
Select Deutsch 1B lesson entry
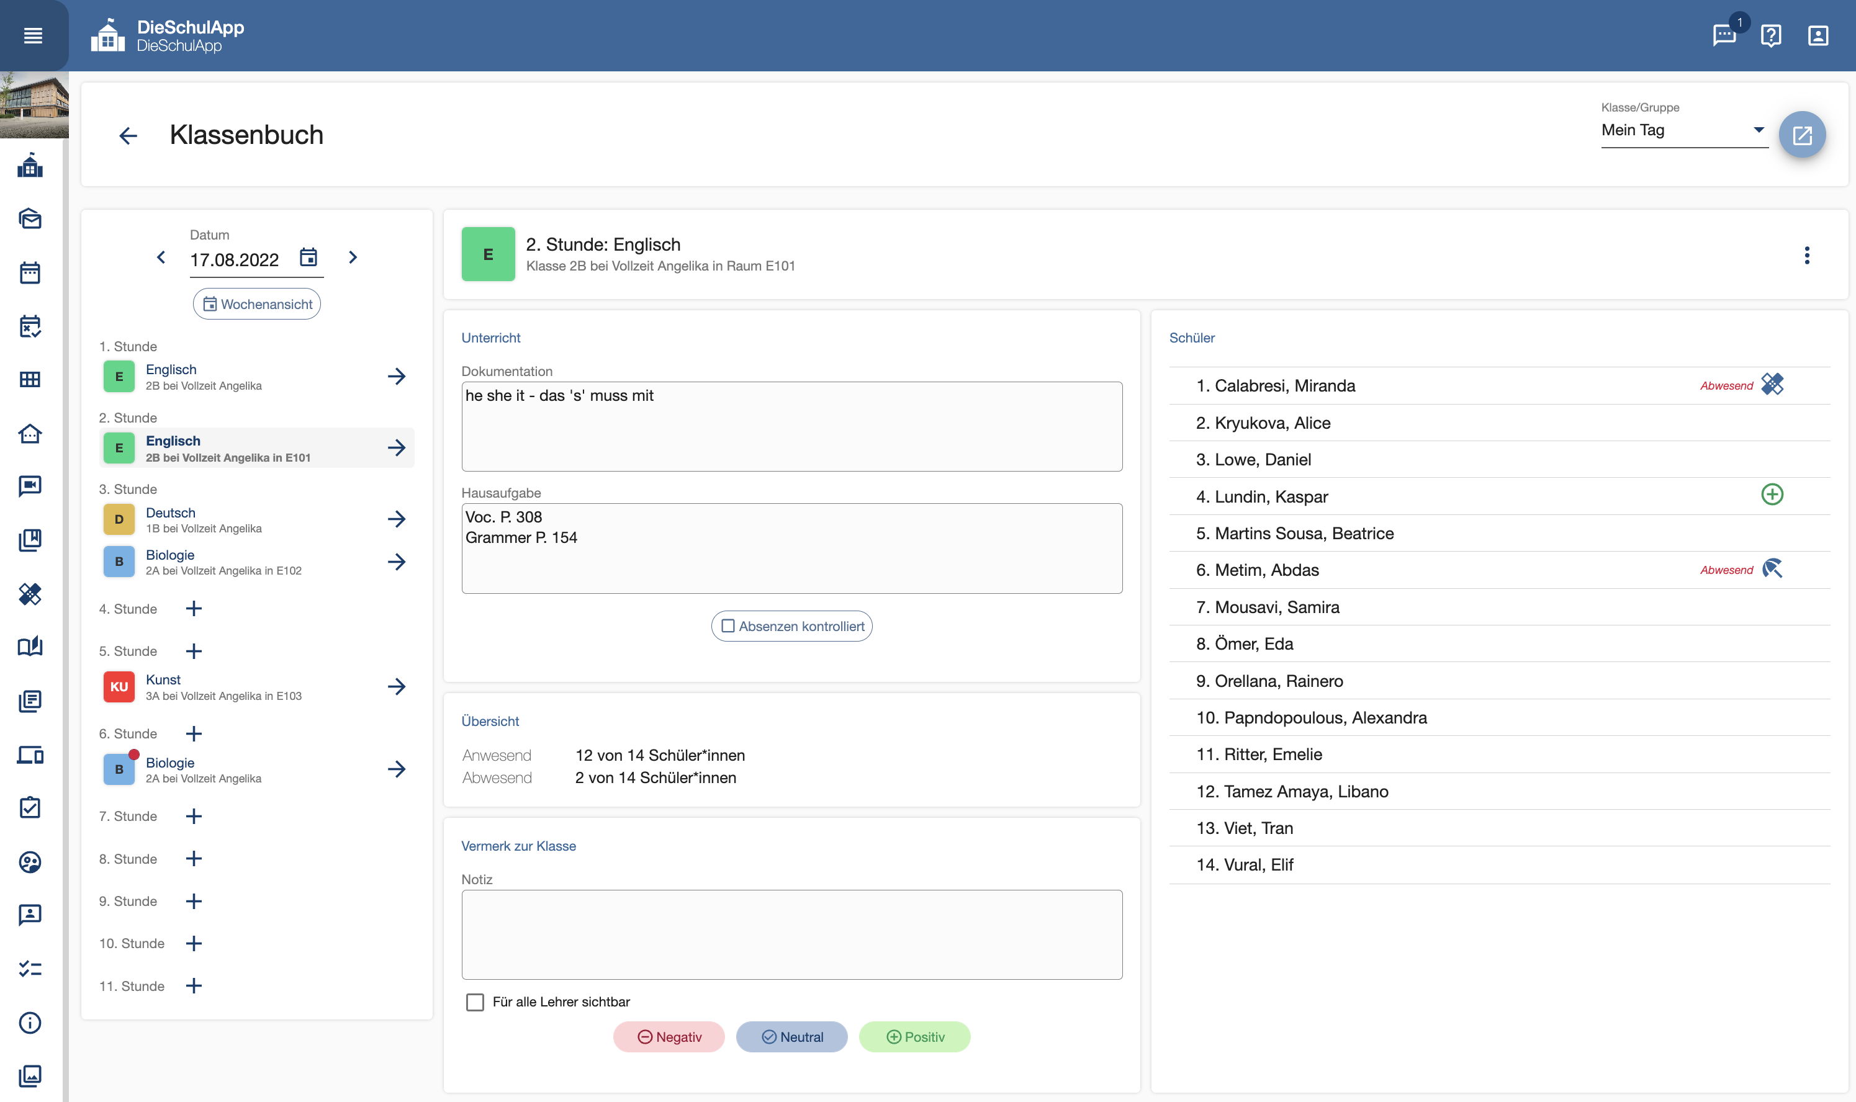pos(257,519)
